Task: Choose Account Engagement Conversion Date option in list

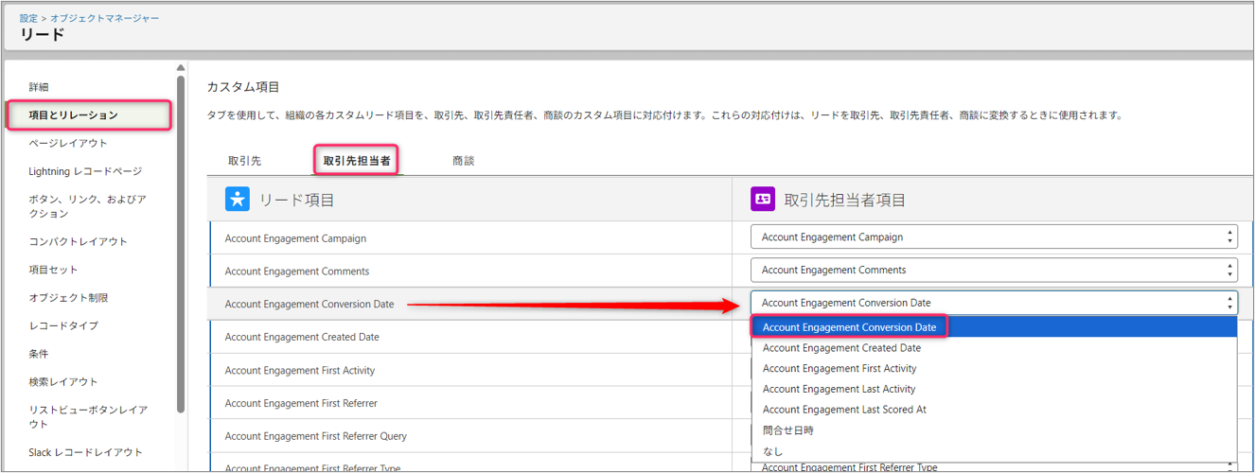Action: click(x=994, y=327)
